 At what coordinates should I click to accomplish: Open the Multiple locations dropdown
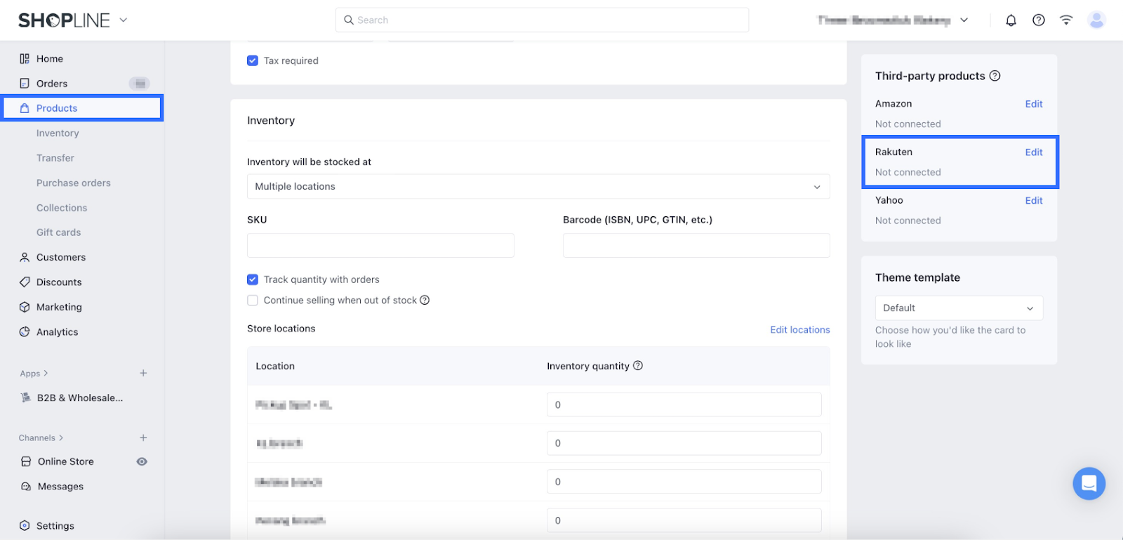(538, 187)
